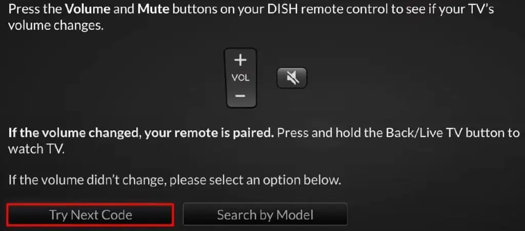Screen dimensions: 525x231
Task: Choose the Try Next Code button
Action: coord(90,215)
